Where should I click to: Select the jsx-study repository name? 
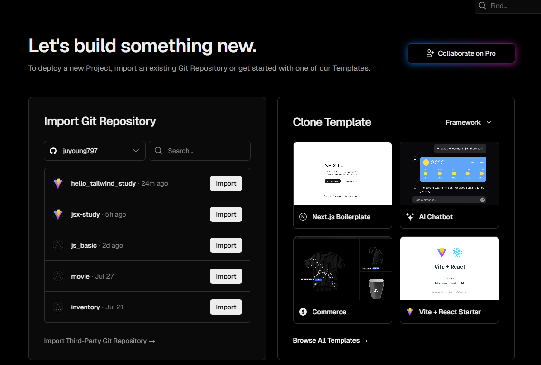pyautogui.click(x=85, y=214)
